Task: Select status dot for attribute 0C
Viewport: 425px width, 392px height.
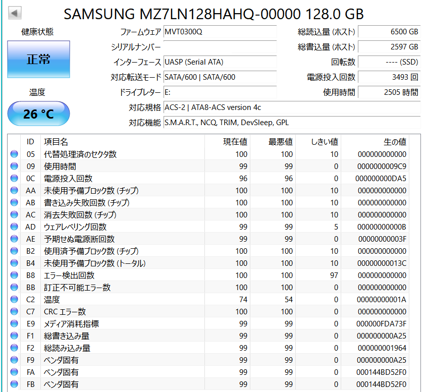Action: (14, 178)
